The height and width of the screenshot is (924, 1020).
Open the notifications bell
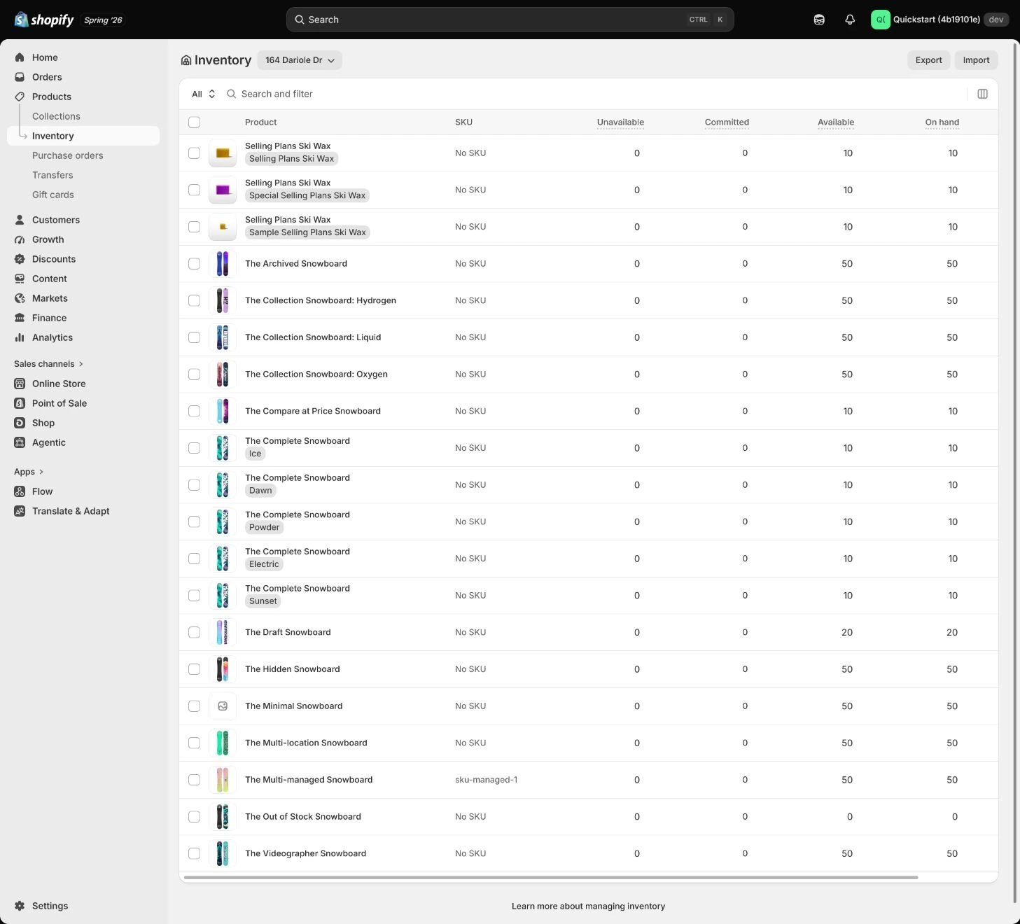(850, 20)
